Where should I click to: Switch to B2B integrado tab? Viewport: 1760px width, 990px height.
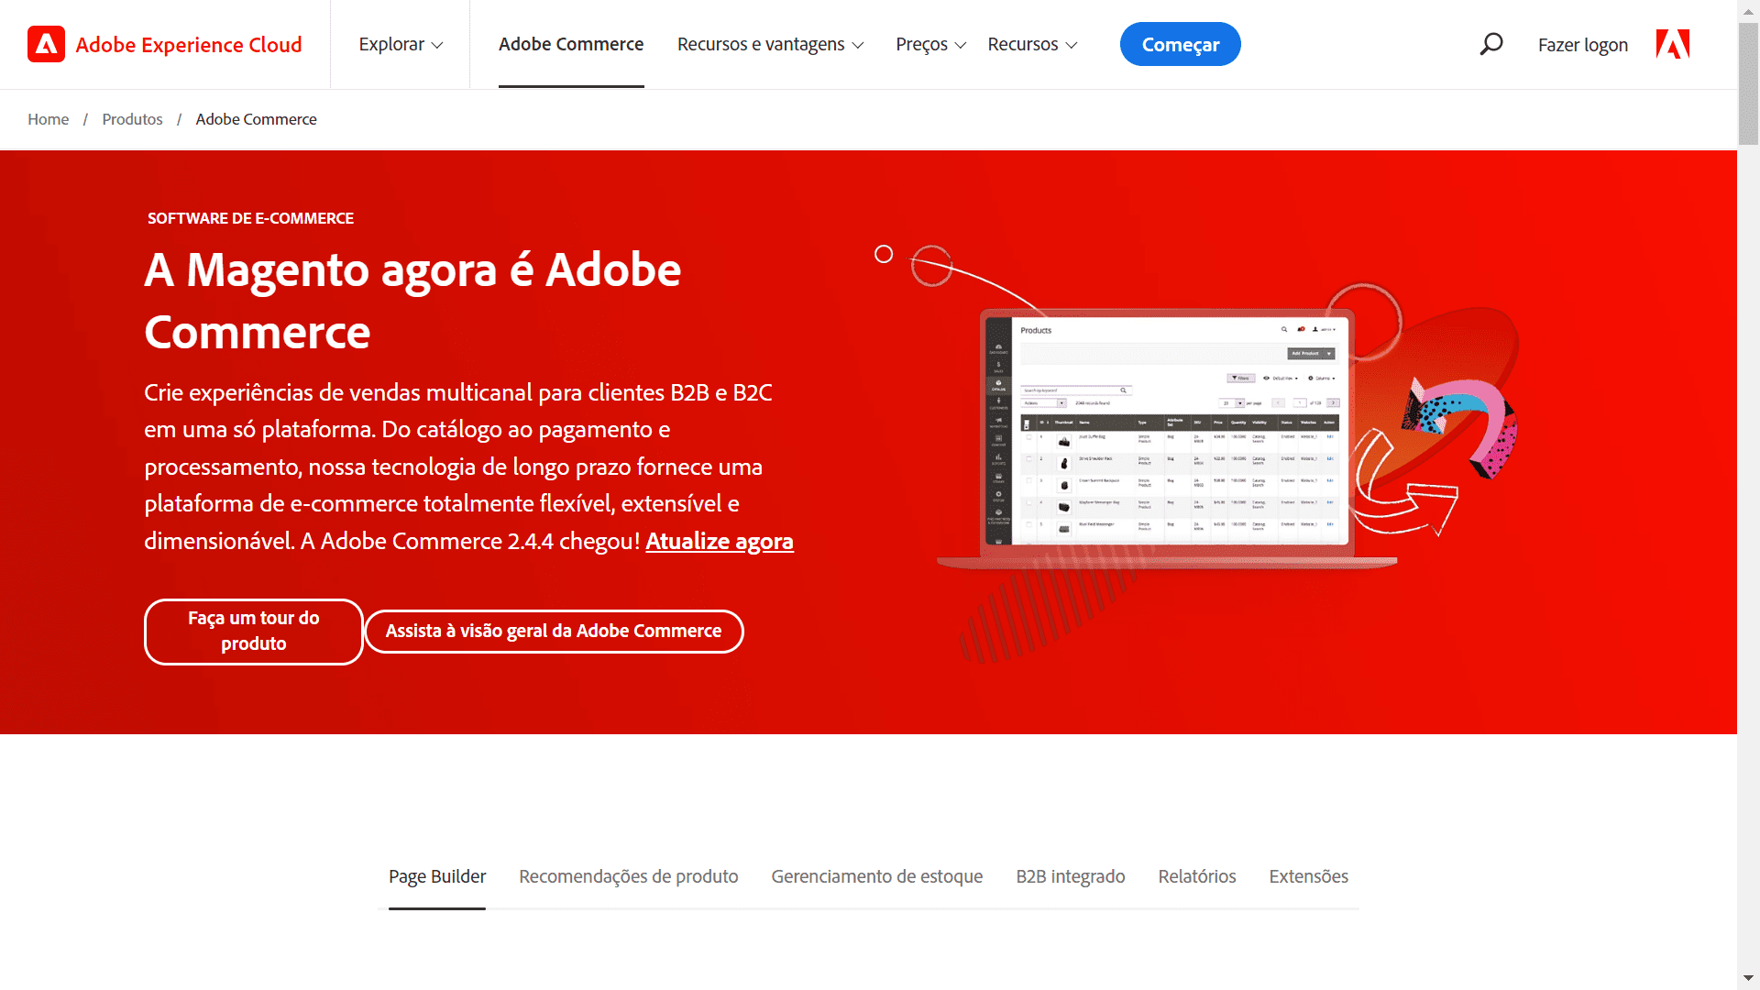point(1070,876)
